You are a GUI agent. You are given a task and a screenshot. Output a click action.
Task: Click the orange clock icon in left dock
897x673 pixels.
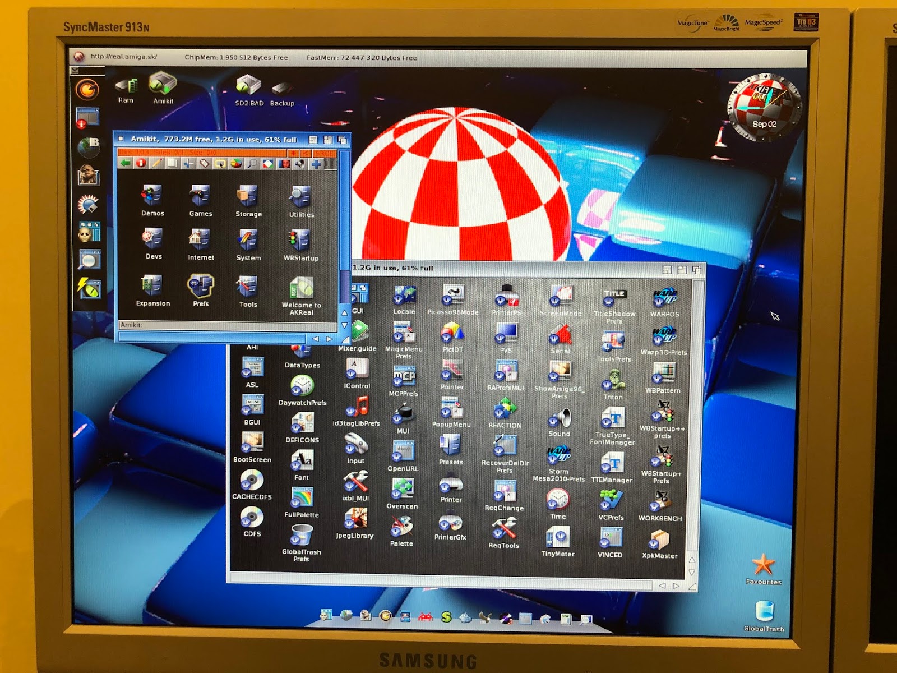tap(86, 89)
